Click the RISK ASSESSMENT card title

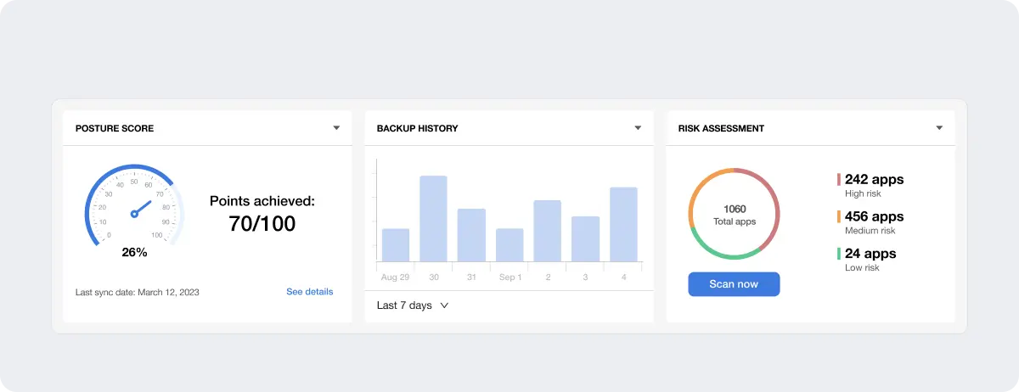pyautogui.click(x=722, y=128)
